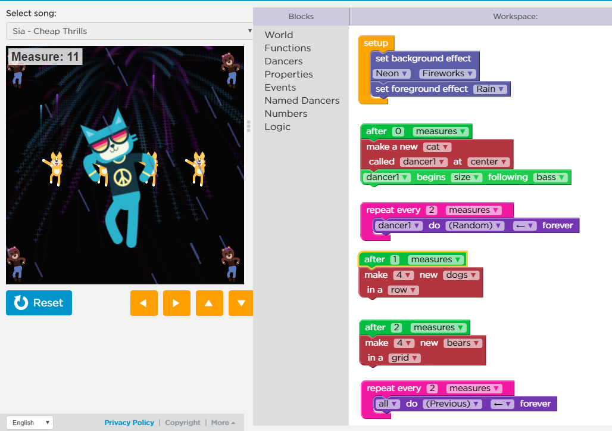Open the size property dropdown
The width and height of the screenshot is (612, 431).
click(x=466, y=178)
